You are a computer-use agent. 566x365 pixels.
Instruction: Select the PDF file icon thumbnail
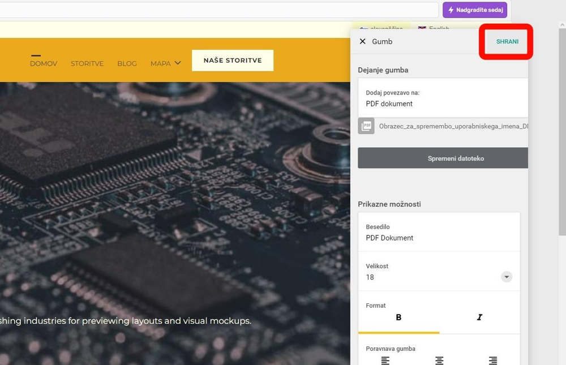click(x=366, y=126)
